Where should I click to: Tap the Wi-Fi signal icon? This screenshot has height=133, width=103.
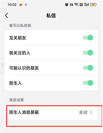pos(76,4)
